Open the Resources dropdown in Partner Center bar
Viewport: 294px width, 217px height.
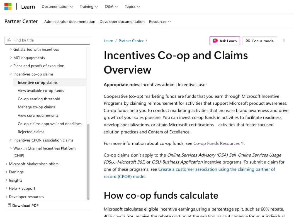click(x=160, y=21)
